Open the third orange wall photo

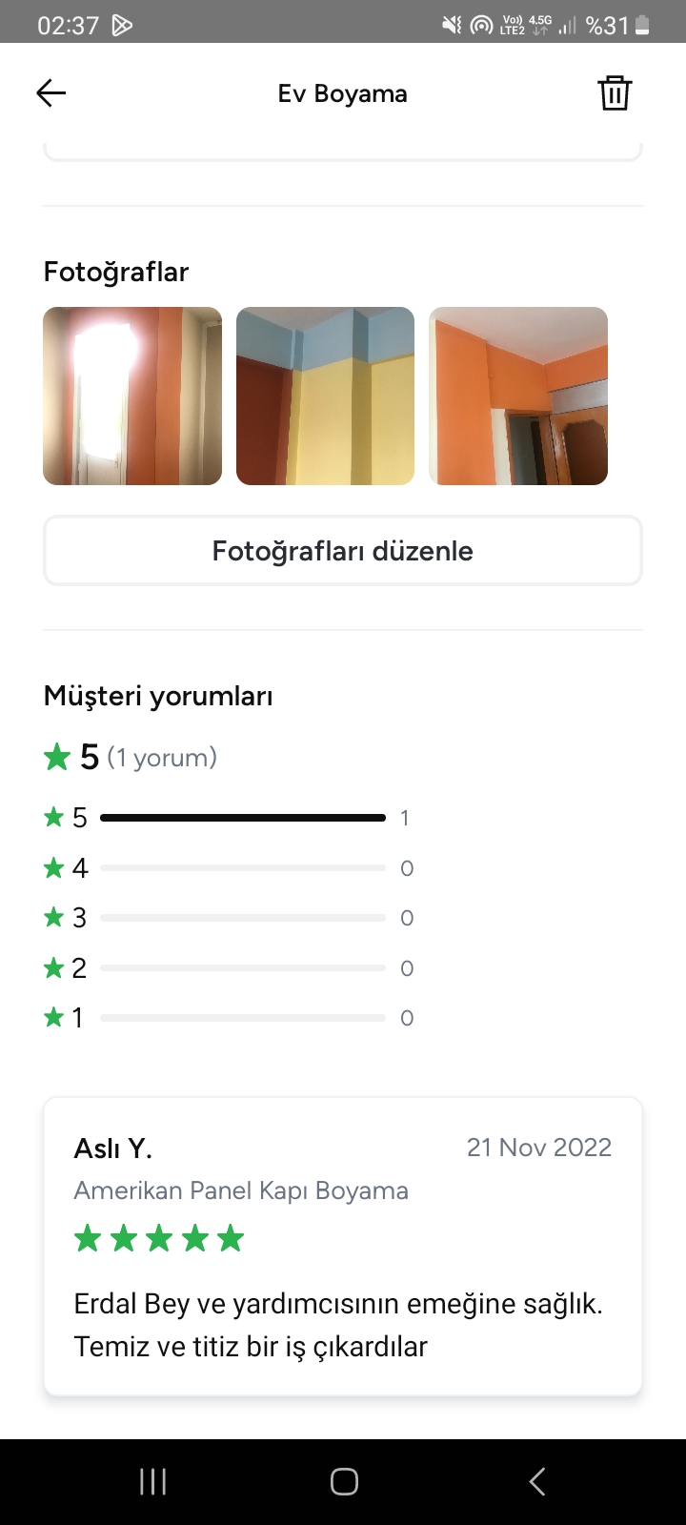point(518,396)
